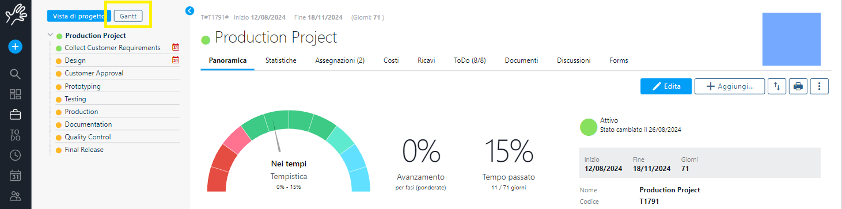This screenshot has height=209, width=842.
Task: Open the three-dots more options menu
Action: pyautogui.click(x=819, y=86)
